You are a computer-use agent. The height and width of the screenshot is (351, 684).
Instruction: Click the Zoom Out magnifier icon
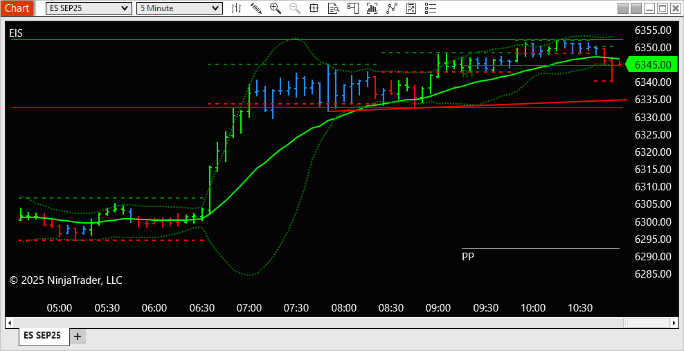pos(295,8)
